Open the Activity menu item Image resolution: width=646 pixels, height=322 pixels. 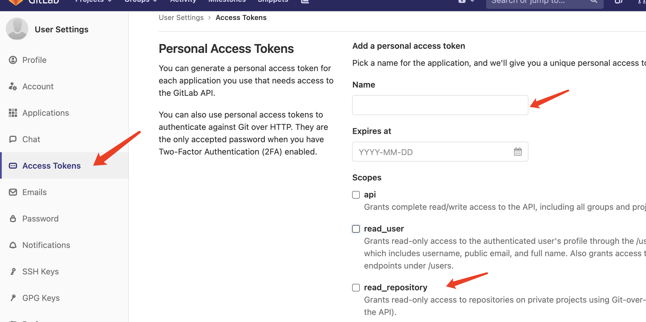[183, 1]
